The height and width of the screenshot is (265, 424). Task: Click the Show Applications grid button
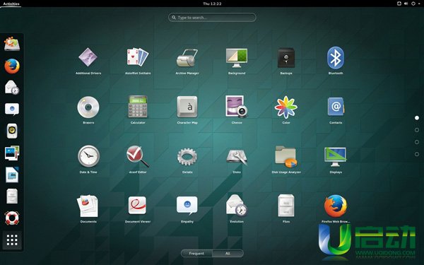point(12,240)
